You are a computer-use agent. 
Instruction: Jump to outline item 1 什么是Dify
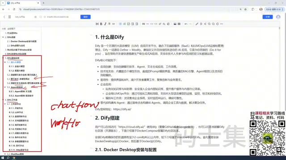11,33
